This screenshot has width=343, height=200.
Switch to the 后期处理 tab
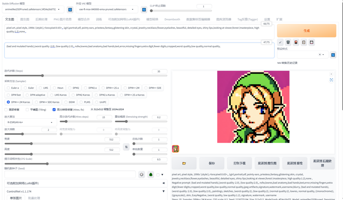(41, 19)
